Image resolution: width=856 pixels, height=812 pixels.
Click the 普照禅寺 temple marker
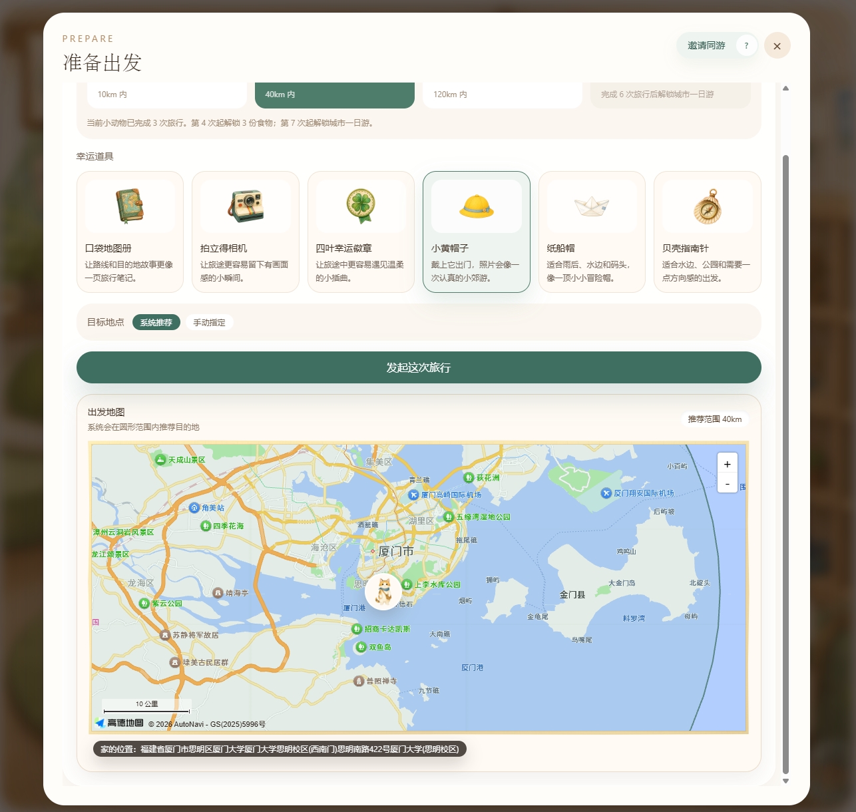coord(358,681)
